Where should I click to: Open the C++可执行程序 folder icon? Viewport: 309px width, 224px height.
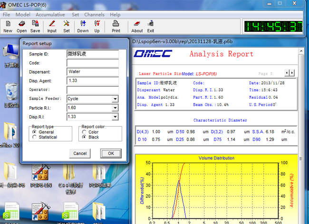(70, 178)
